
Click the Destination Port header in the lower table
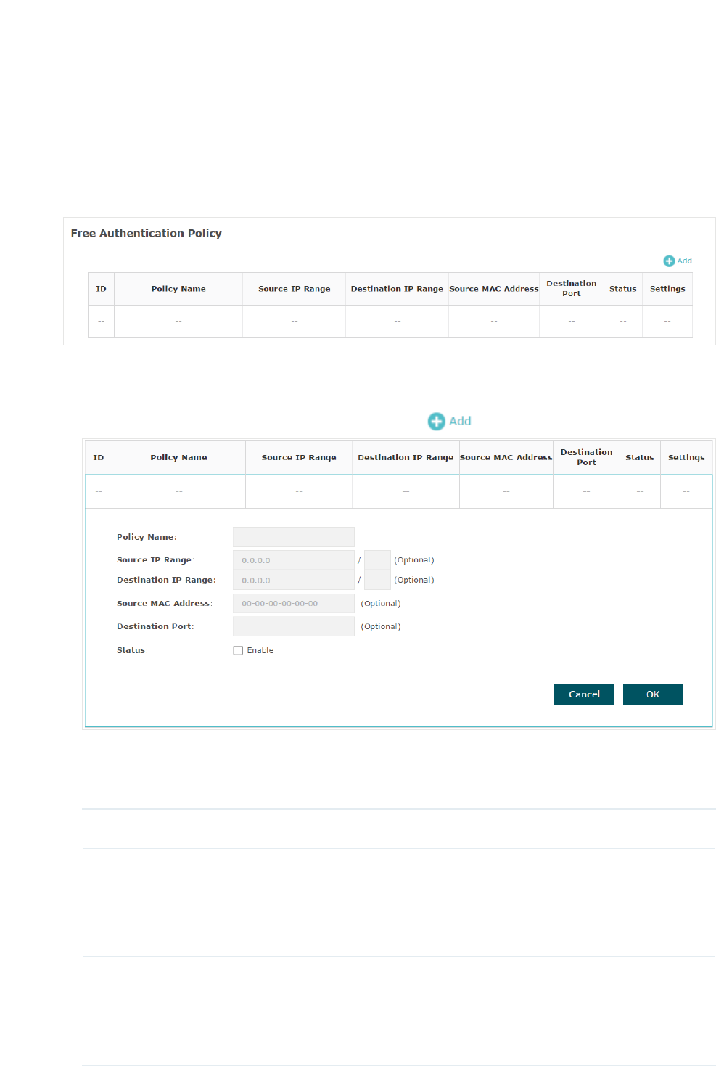pyautogui.click(x=586, y=457)
